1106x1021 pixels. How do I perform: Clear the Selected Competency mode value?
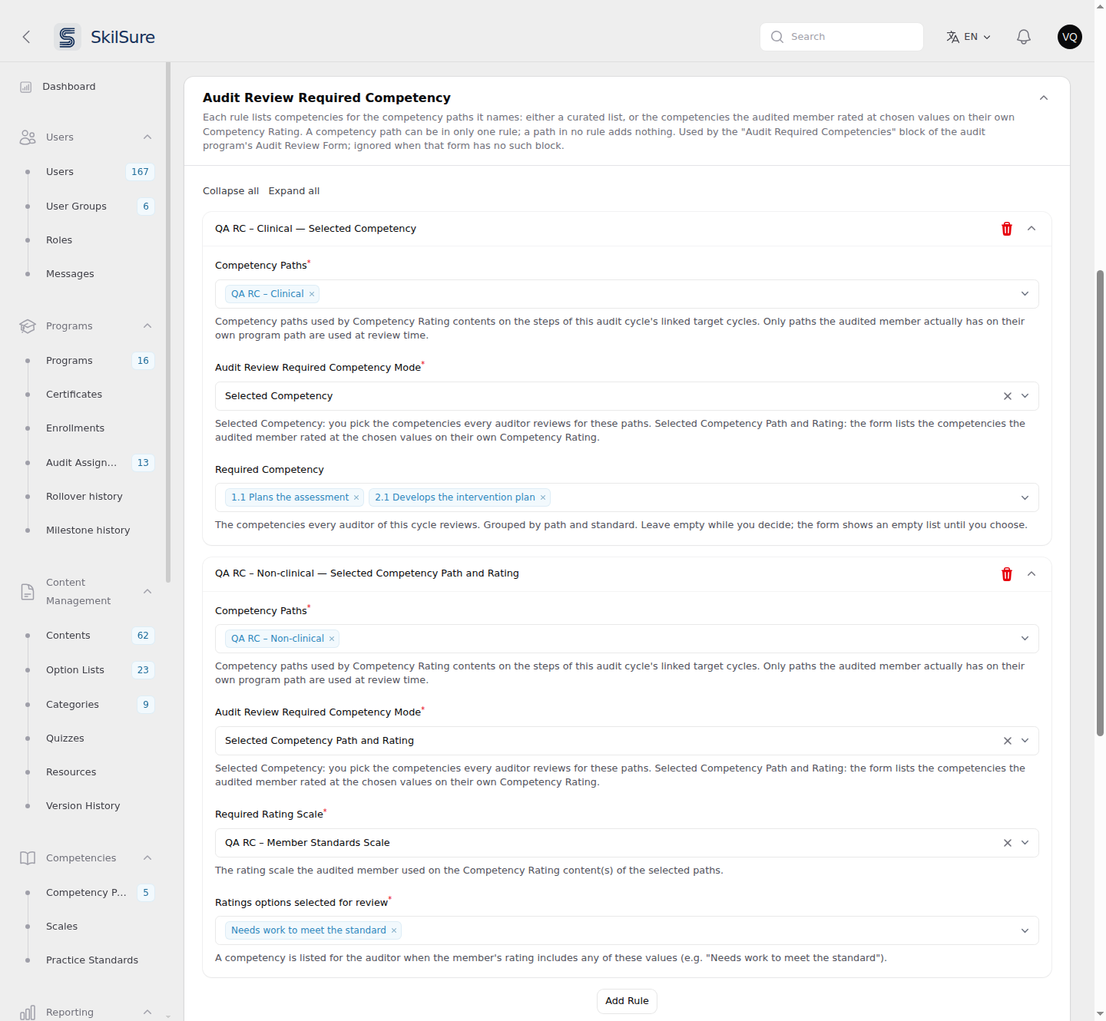(1008, 396)
